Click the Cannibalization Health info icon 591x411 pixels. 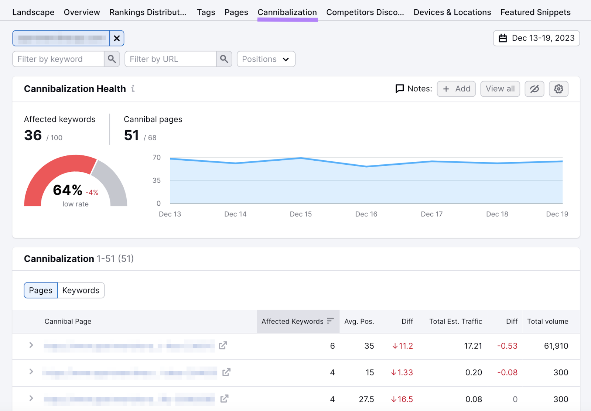(133, 89)
